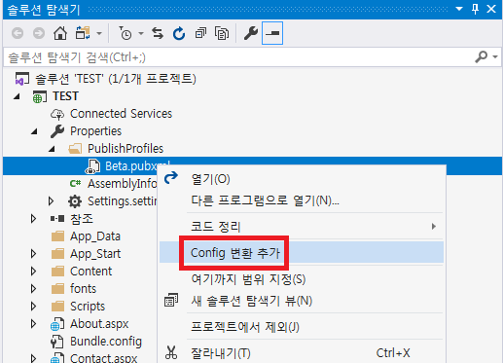Screen dimensions: 503x363
Task: Click the Beta.pubxml file icon
Action: [92, 166]
